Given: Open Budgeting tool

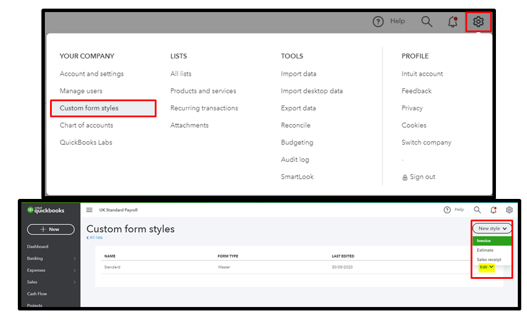Looking at the screenshot, I should pyautogui.click(x=297, y=143).
